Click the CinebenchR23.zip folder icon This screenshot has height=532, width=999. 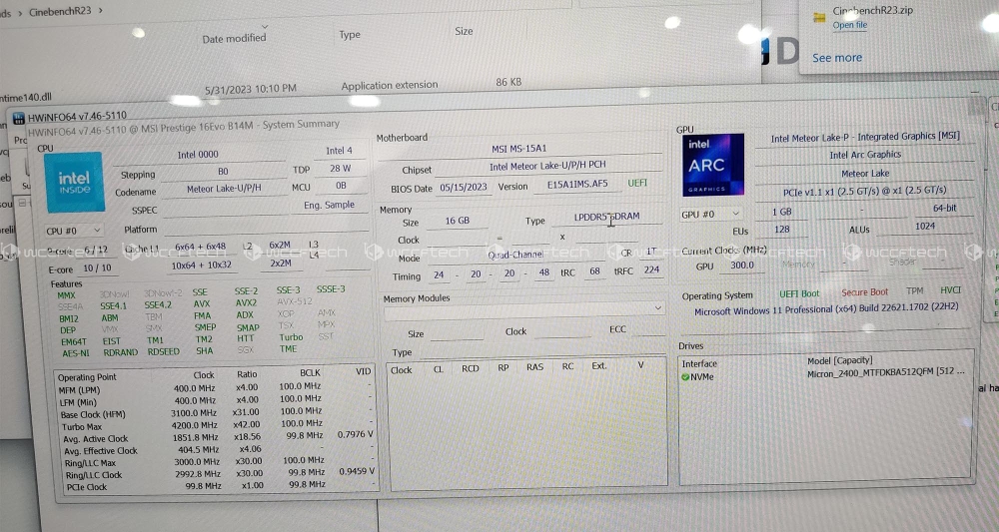coord(813,16)
